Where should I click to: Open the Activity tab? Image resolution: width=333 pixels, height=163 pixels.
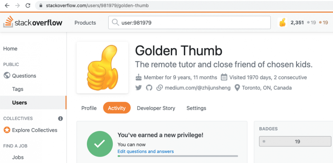pos(117,108)
